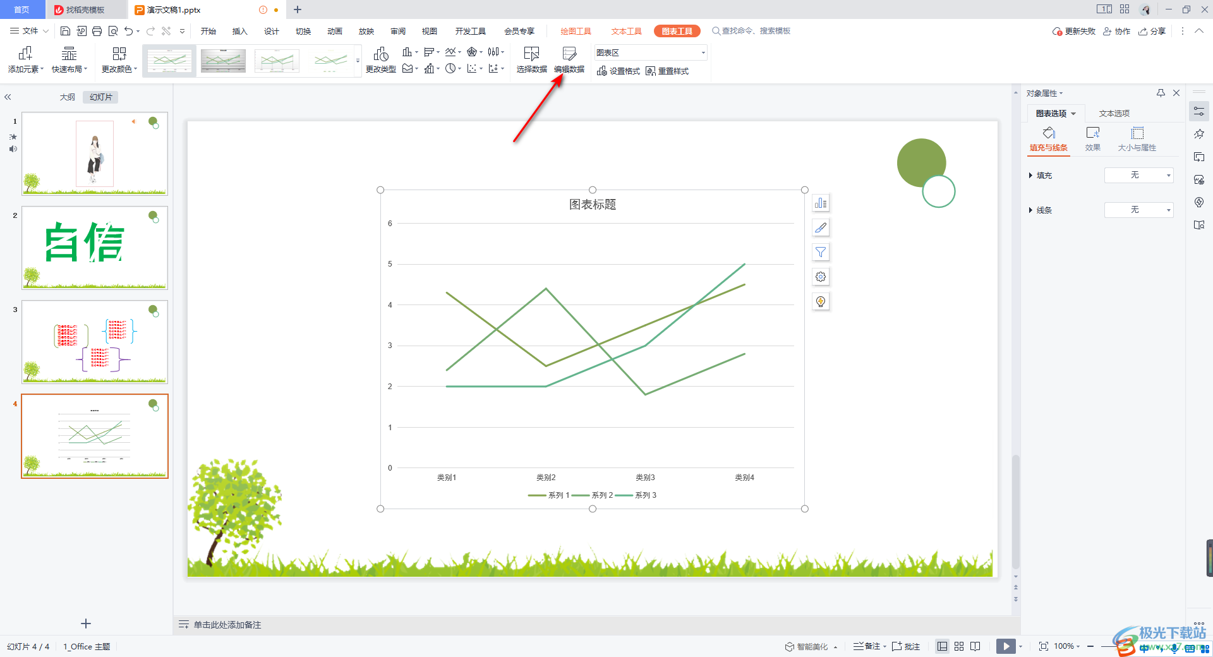This screenshot has width=1213, height=657.
Task: Insert stock chart type icon
Action: tap(493, 52)
